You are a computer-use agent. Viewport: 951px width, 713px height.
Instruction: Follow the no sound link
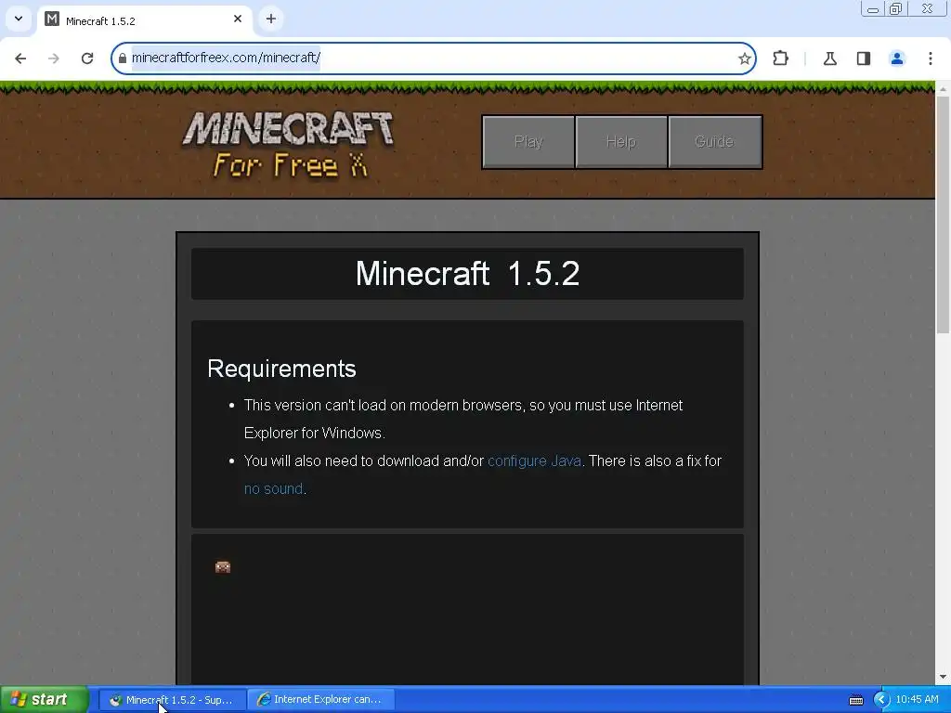coord(274,488)
